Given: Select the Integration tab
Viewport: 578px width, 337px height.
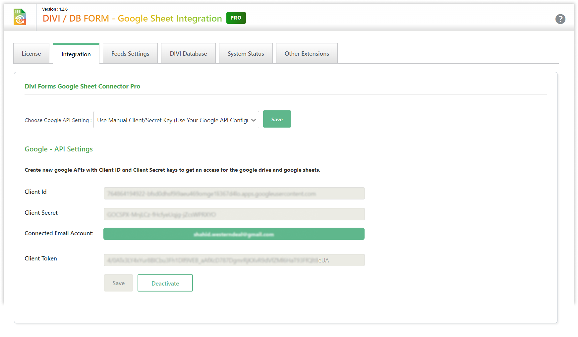Looking at the screenshot, I should 76,54.
